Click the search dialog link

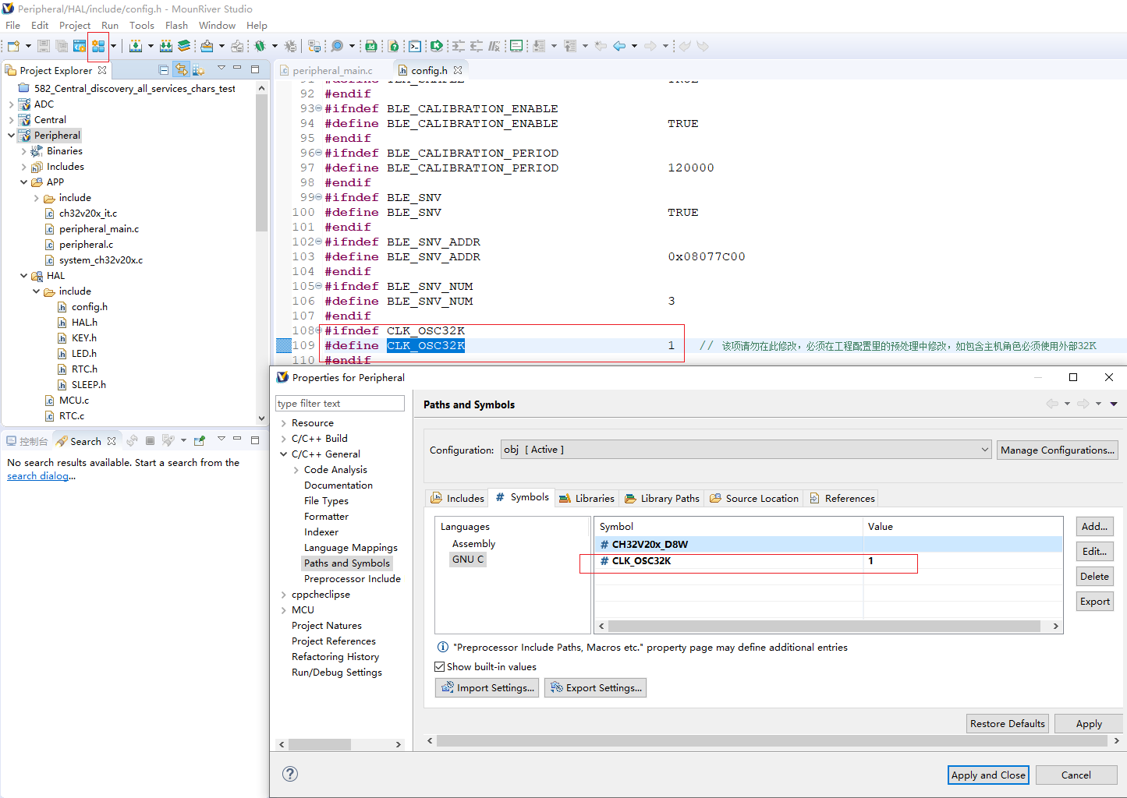[38, 476]
